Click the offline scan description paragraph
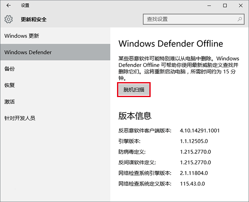 click(178, 68)
